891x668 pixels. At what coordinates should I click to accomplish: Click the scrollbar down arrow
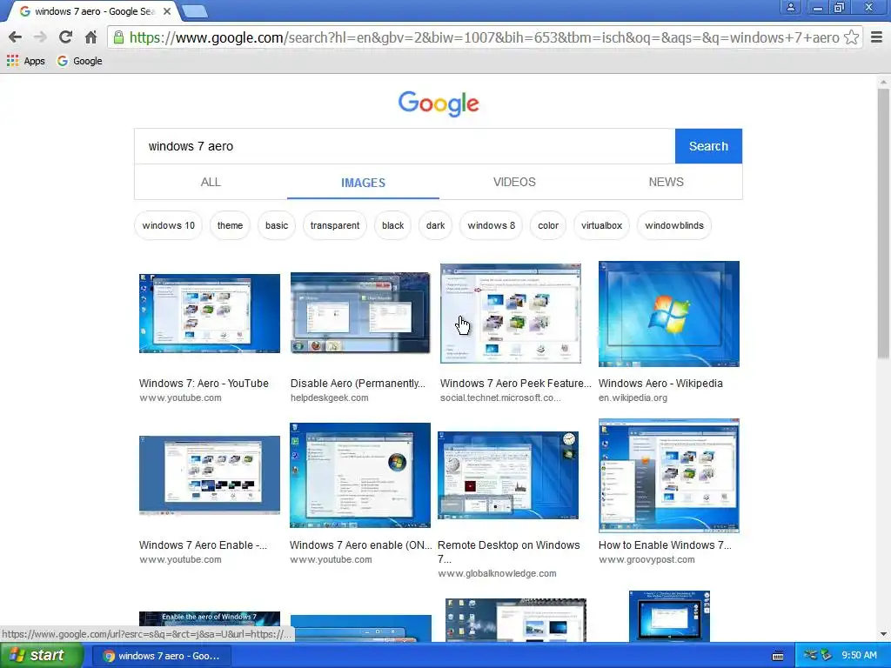(x=883, y=634)
